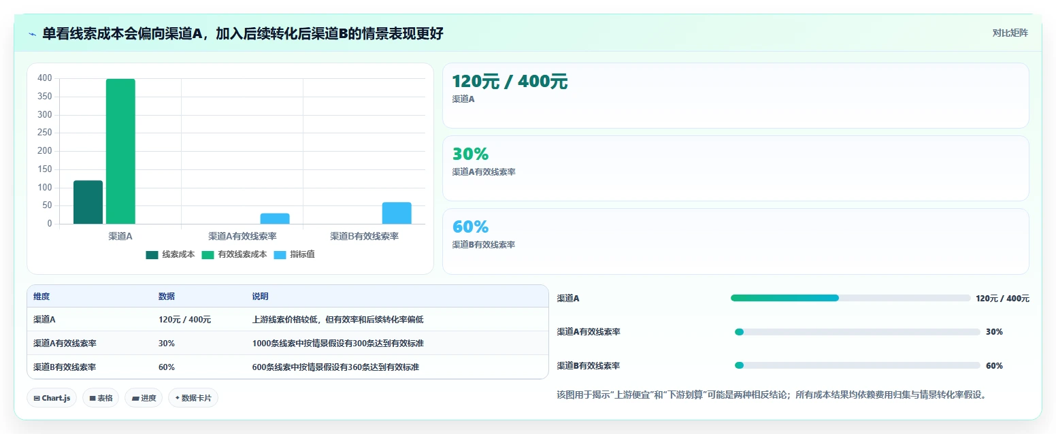The width and height of the screenshot is (1056, 434).
Task: Select the 渠道A有效线索率 table row label
Action: point(65,344)
